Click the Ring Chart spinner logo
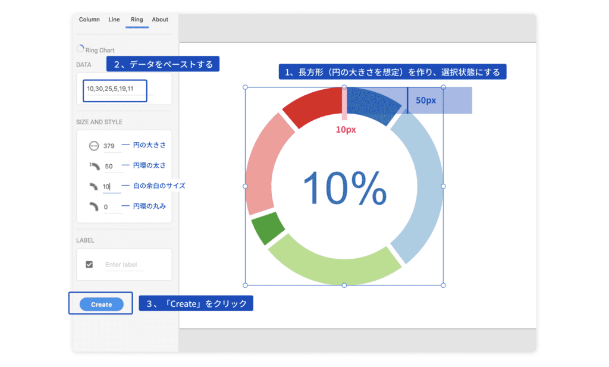This screenshot has width=609, height=367. coord(80,48)
